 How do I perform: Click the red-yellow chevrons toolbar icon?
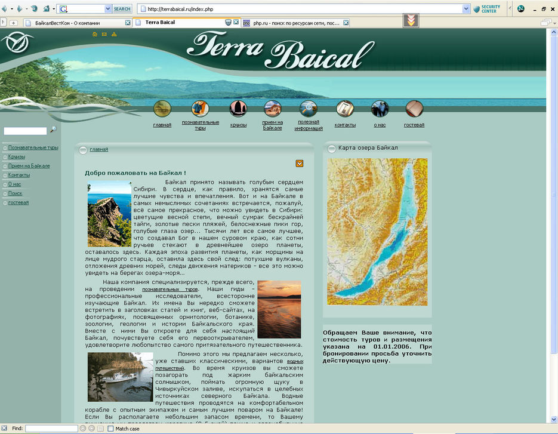[411, 20]
